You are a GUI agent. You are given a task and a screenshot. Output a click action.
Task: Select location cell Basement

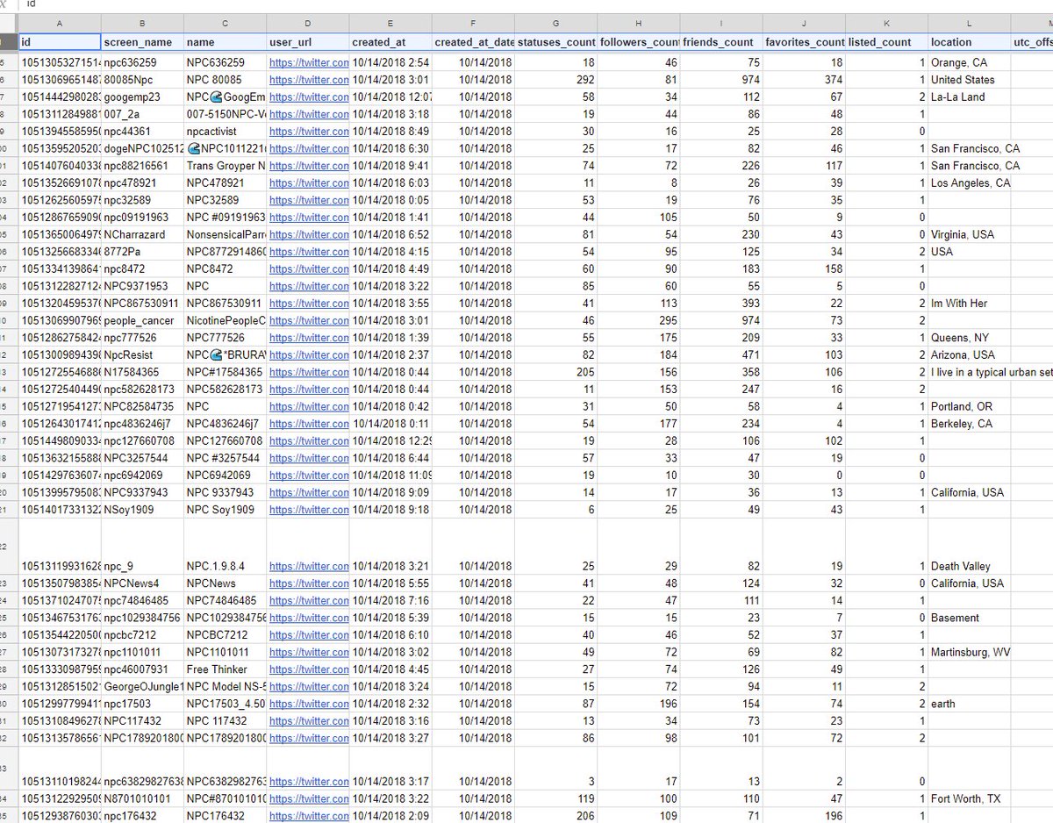click(970, 618)
